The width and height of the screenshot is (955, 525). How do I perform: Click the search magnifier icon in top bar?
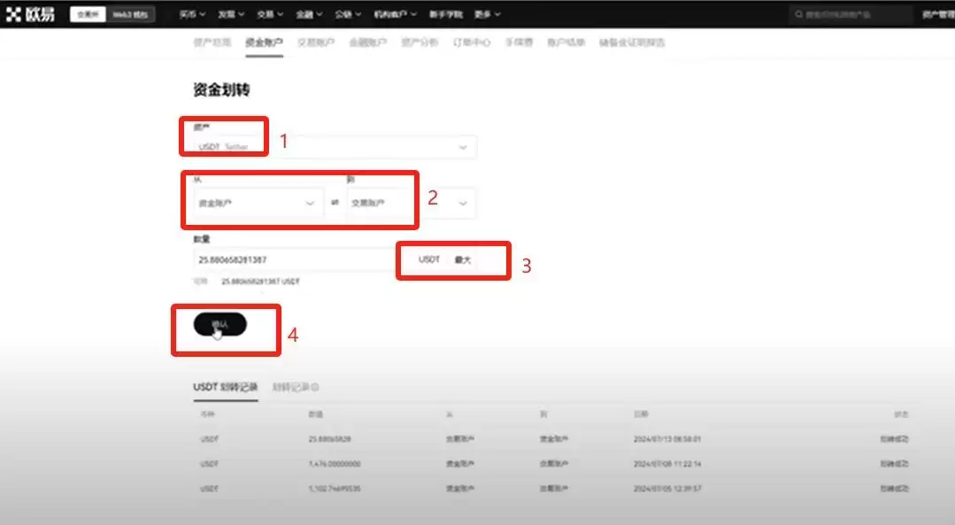(799, 15)
